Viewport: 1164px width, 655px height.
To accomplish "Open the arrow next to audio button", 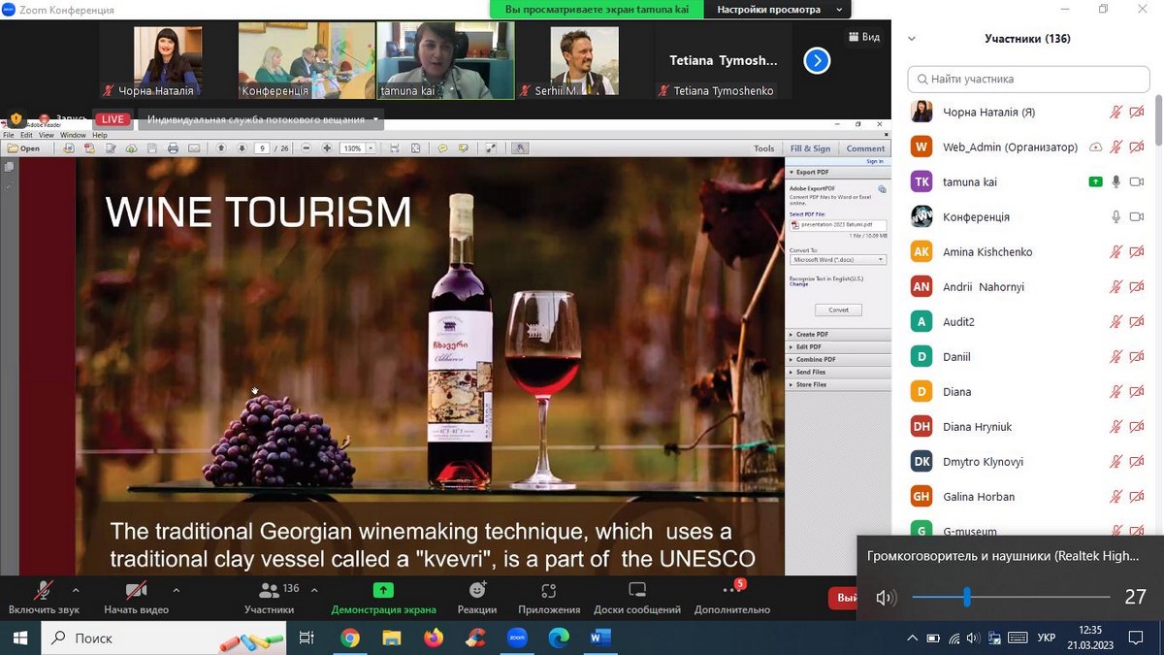I will click(76, 589).
